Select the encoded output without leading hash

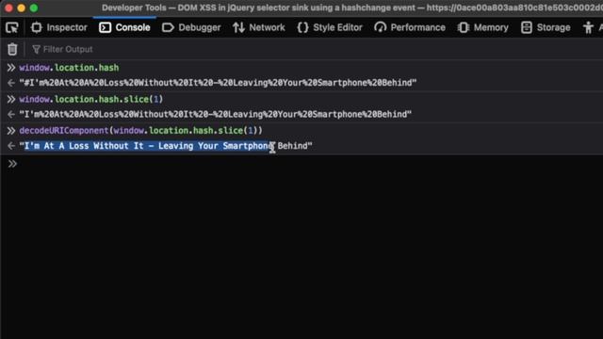(216, 114)
